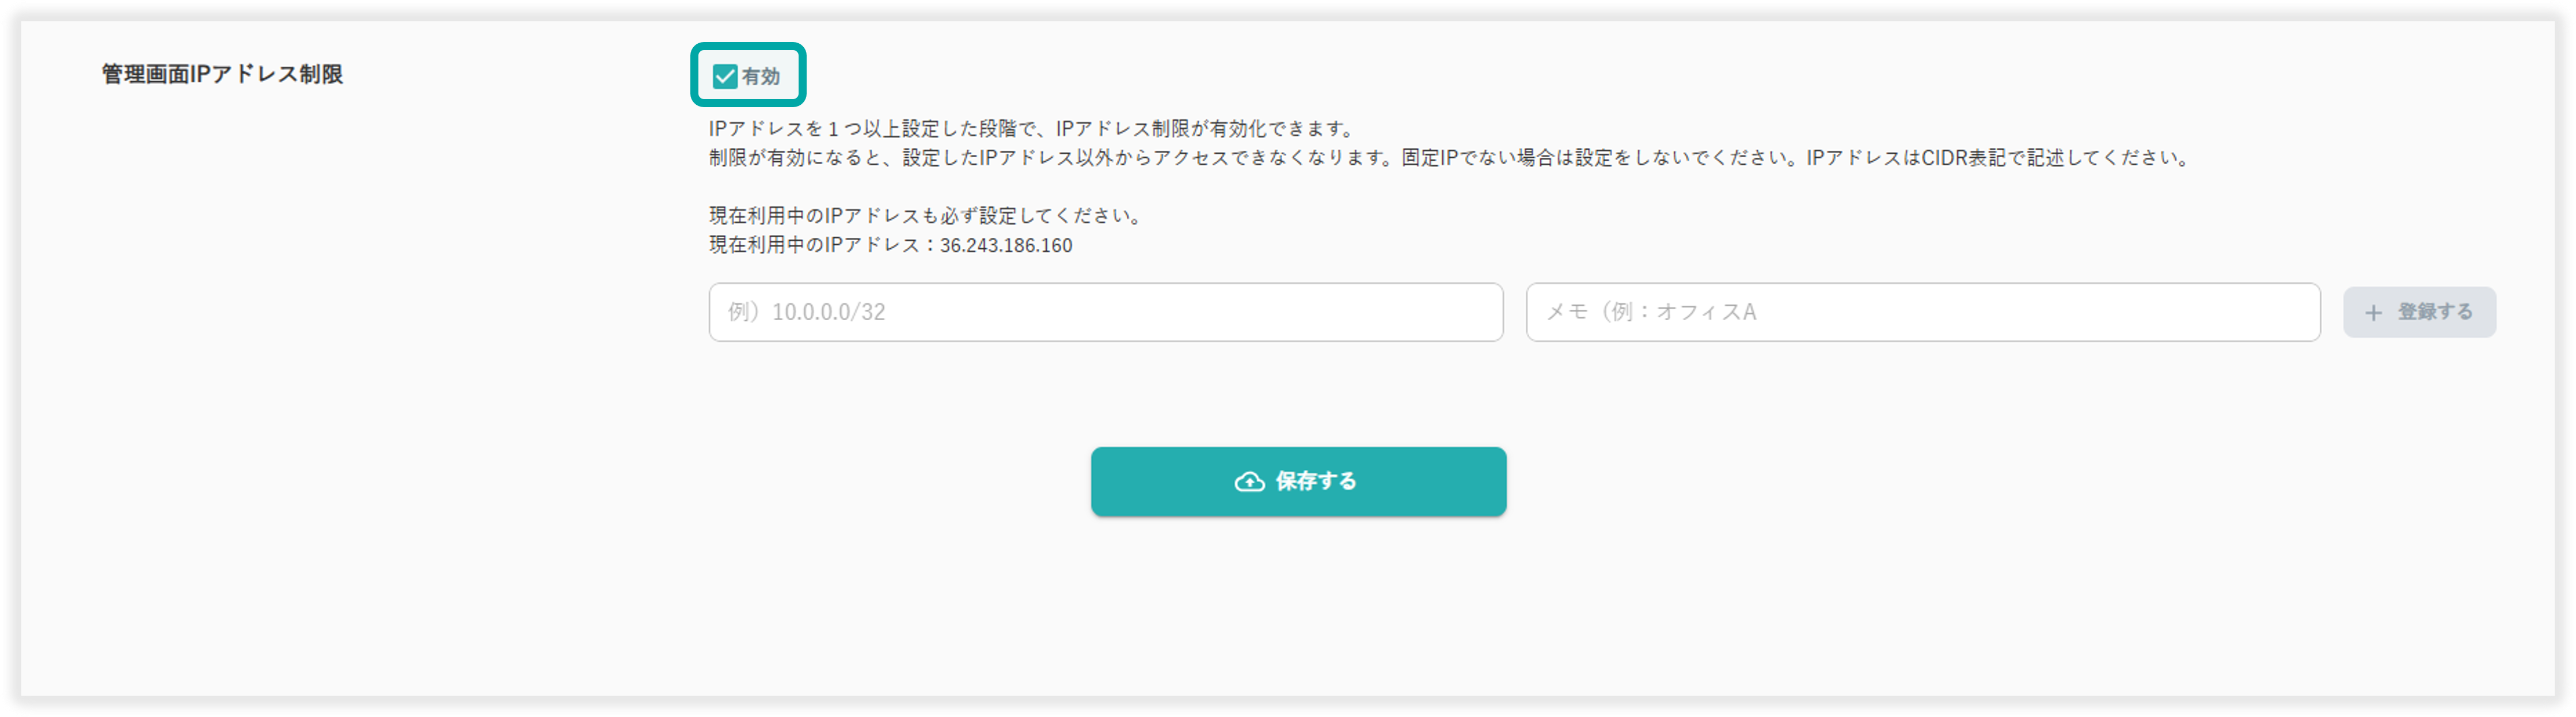Click the 有効 label text
The image size is (2576, 717).
761,76
